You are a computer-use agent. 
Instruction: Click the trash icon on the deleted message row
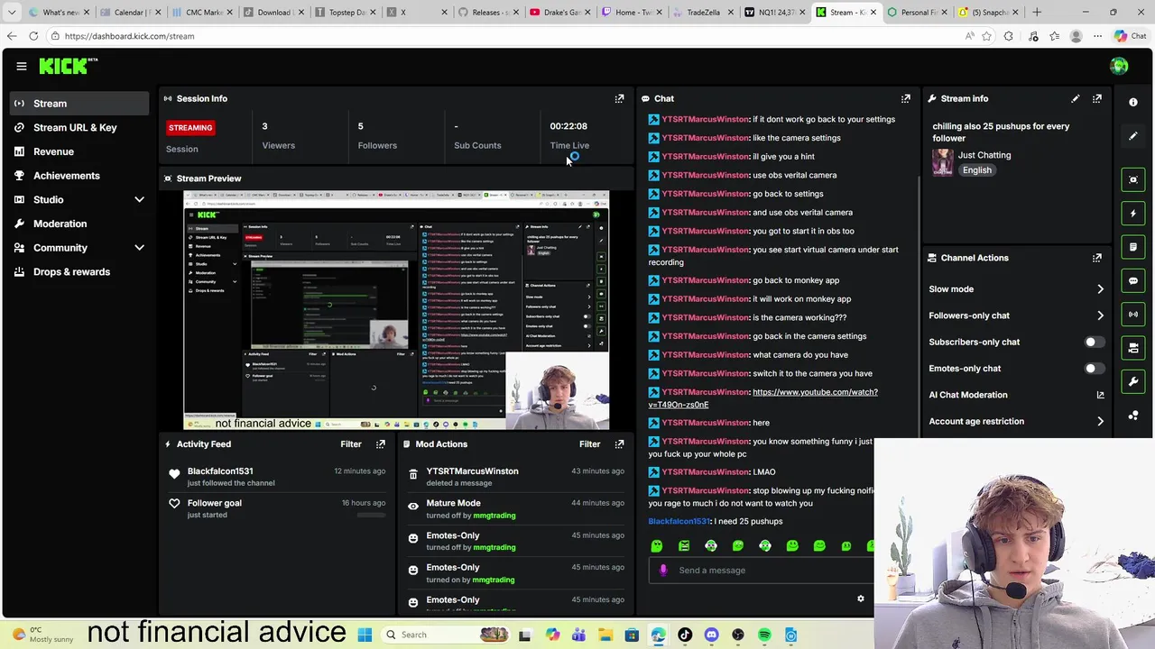(413, 474)
